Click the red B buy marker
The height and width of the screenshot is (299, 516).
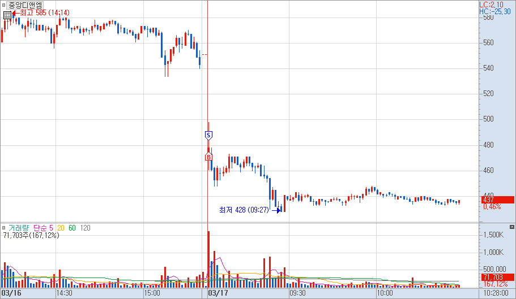[208, 157]
